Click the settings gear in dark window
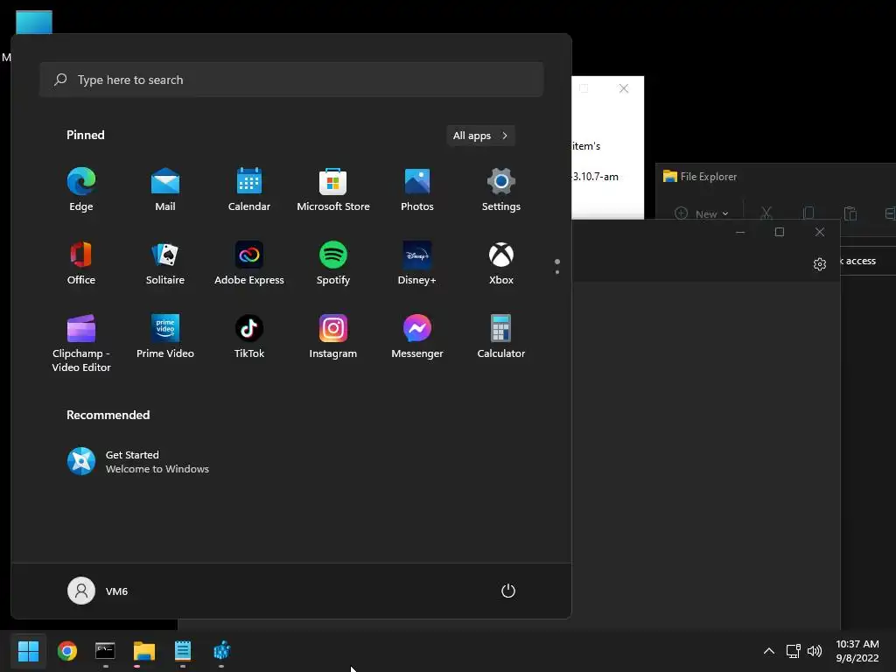Screen dimensions: 896x672 (819, 264)
